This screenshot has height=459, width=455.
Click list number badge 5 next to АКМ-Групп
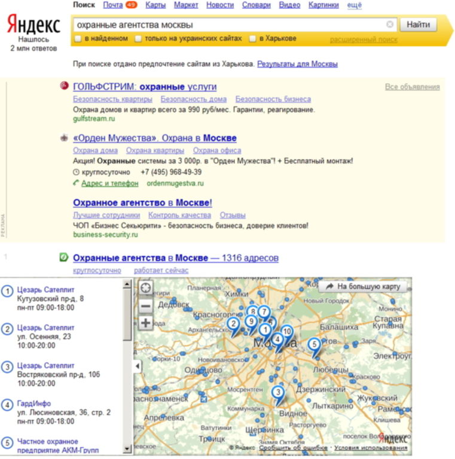7,443
